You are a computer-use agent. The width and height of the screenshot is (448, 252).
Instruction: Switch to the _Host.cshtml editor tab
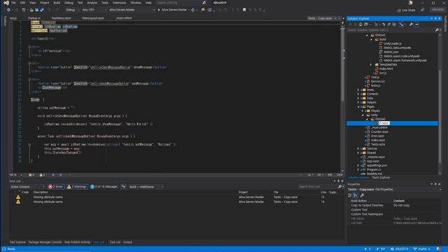click(124, 18)
